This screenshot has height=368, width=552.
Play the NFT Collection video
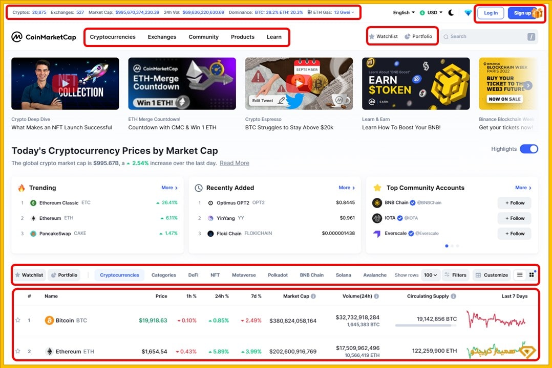(x=65, y=83)
